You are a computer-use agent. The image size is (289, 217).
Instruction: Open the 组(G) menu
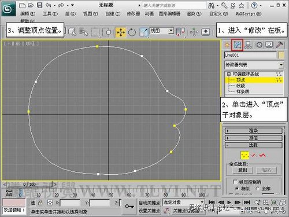[71, 14]
